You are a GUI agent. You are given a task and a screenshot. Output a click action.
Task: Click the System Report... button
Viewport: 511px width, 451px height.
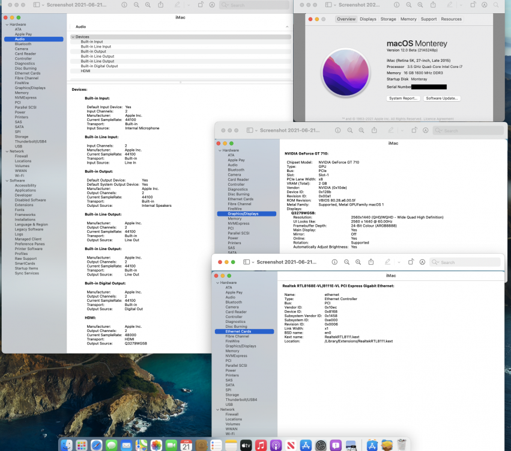tap(403, 98)
